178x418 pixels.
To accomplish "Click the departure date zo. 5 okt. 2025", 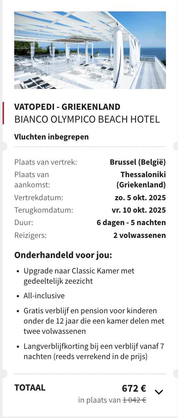I will tap(140, 198).
